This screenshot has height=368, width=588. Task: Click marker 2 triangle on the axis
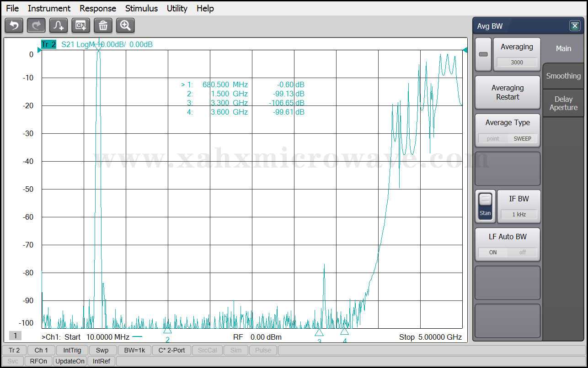pos(167,330)
